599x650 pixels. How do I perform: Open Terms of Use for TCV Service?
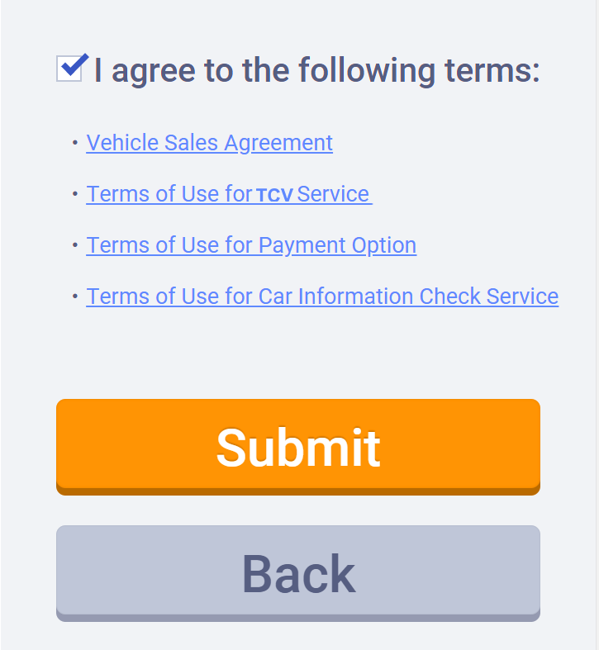[x=229, y=194]
